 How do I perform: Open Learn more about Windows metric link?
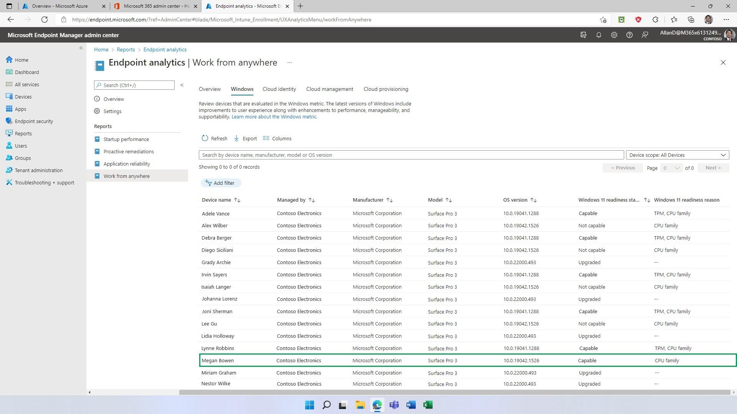point(274,117)
